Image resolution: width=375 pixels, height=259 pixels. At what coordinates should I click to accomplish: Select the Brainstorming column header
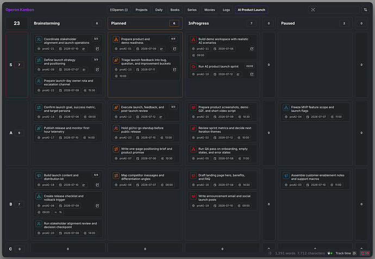(68, 23)
